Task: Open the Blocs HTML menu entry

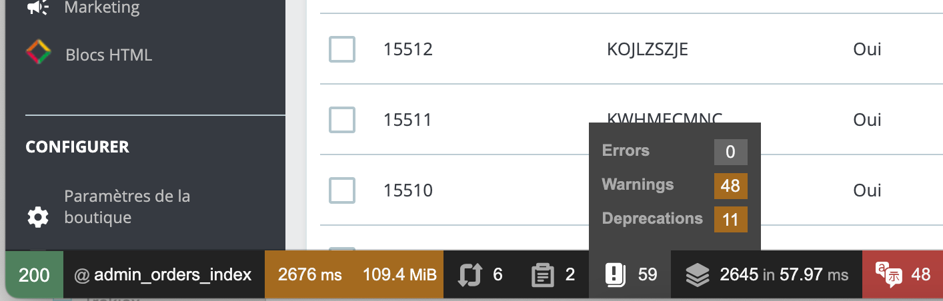Action: (109, 55)
